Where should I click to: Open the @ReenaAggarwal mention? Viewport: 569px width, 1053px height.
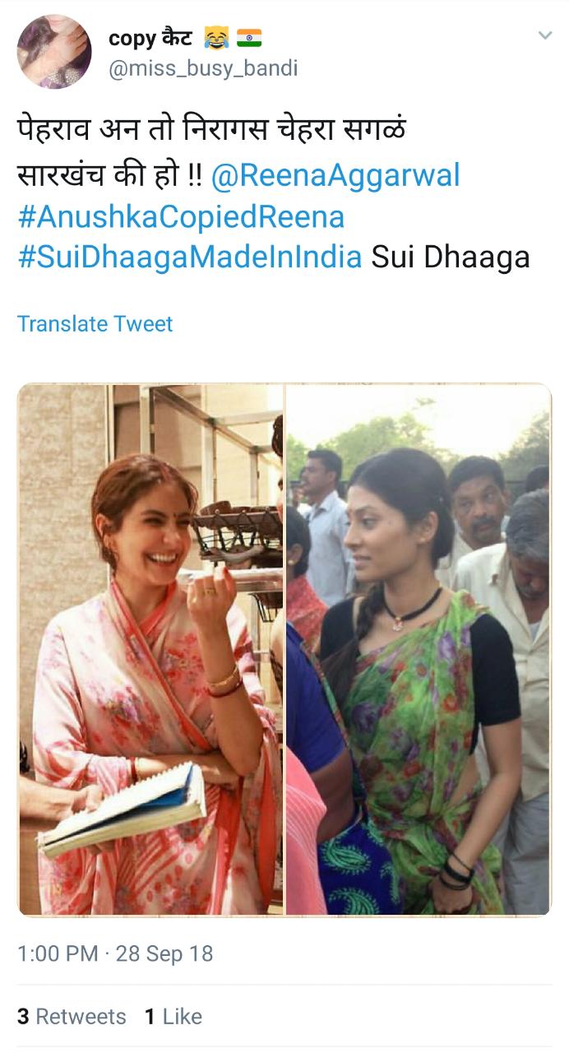(335, 175)
